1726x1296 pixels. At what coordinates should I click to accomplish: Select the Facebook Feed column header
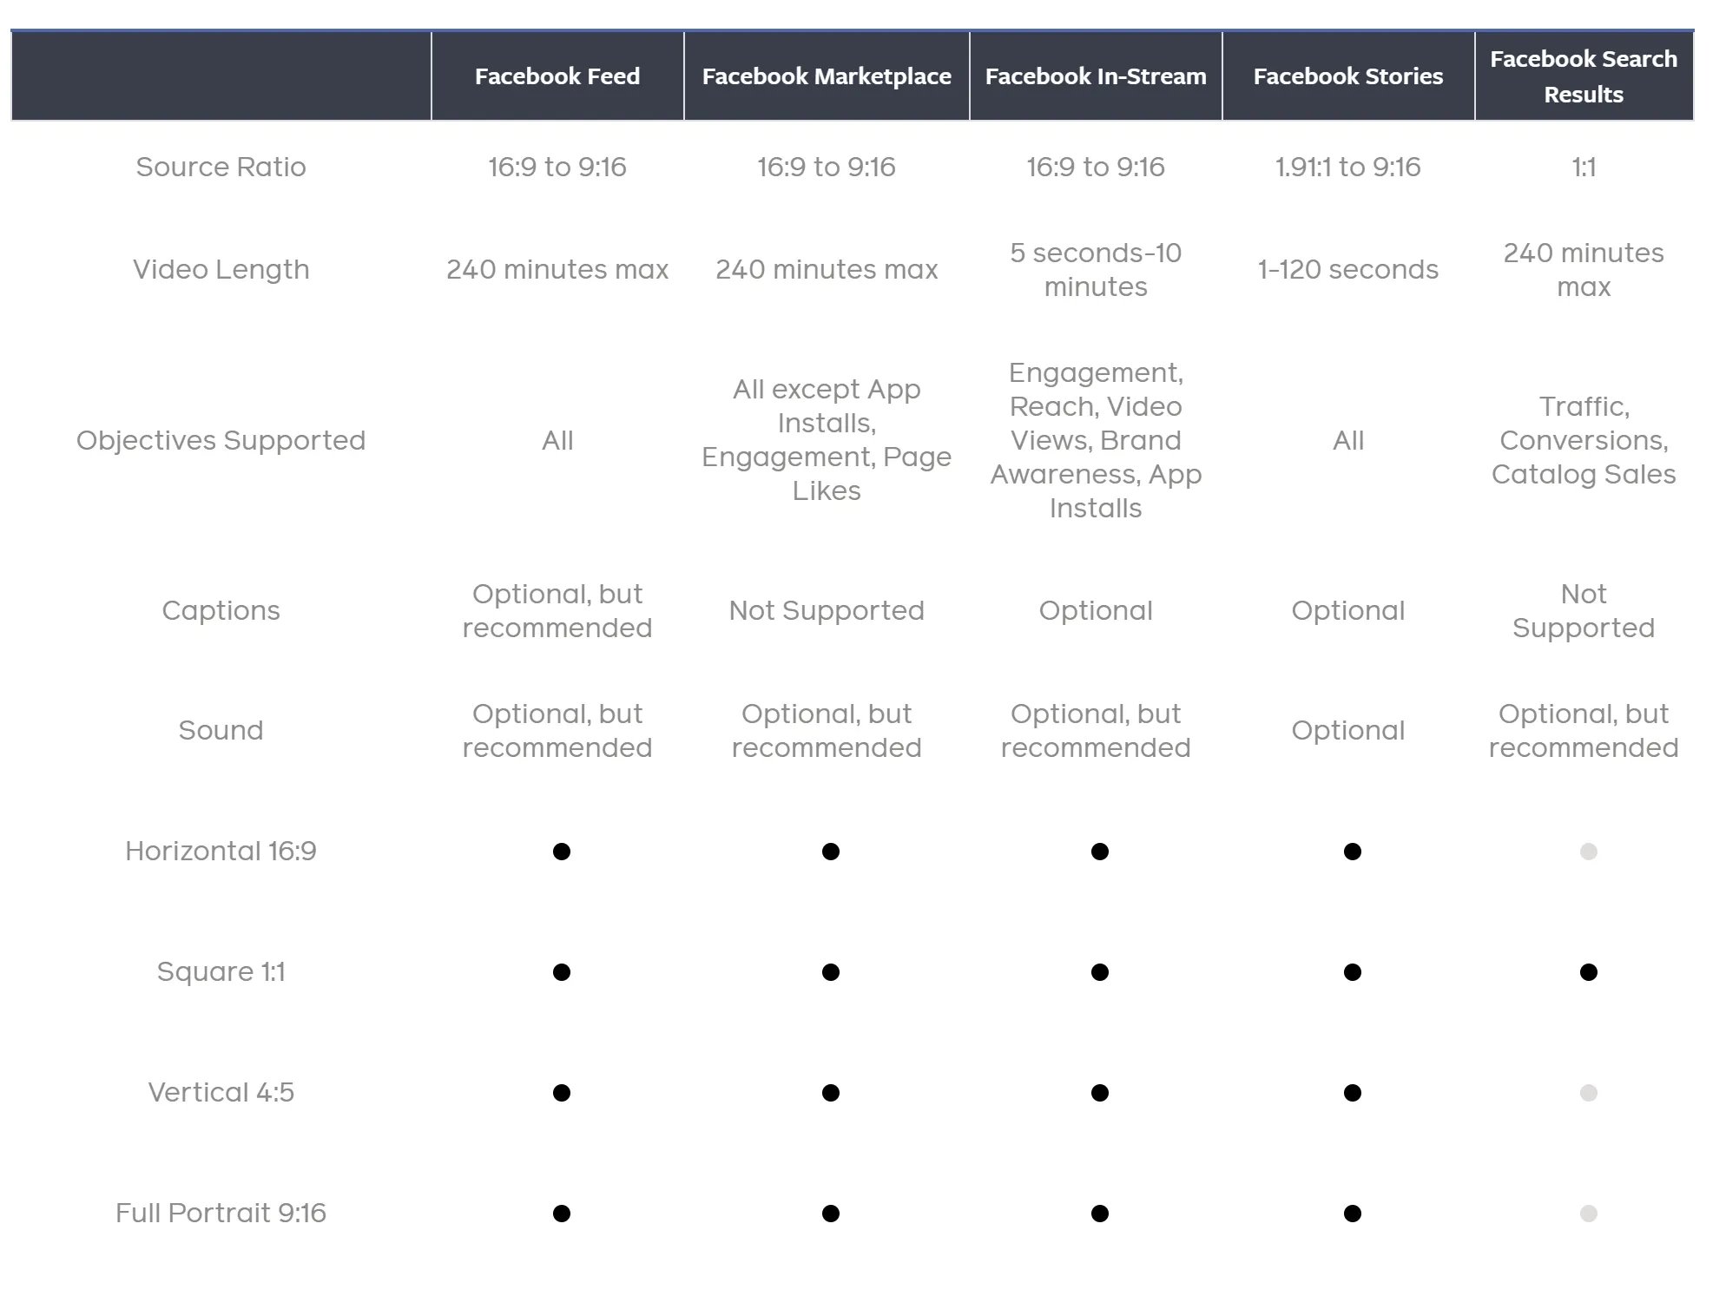[557, 76]
